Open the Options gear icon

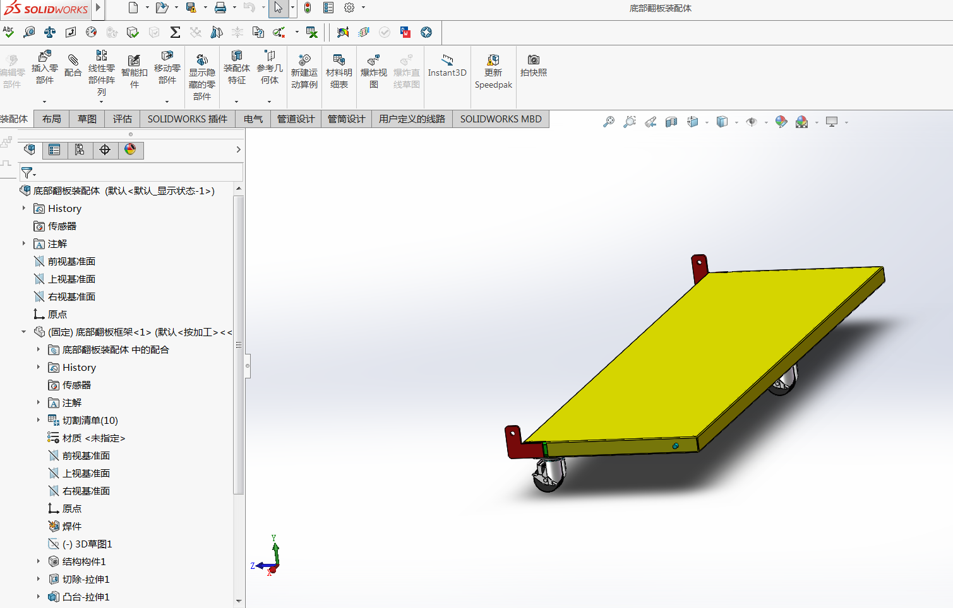[x=349, y=8]
